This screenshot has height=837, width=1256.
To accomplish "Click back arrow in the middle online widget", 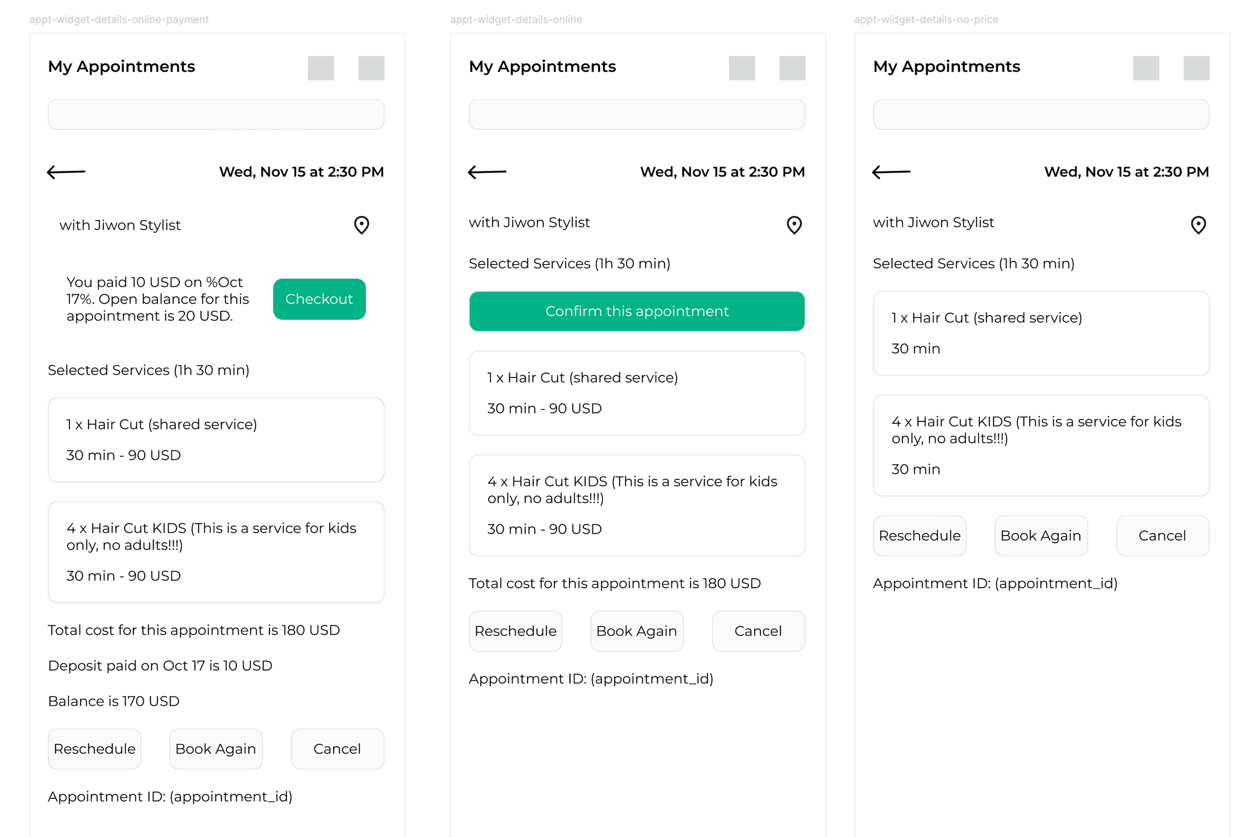I will (487, 172).
